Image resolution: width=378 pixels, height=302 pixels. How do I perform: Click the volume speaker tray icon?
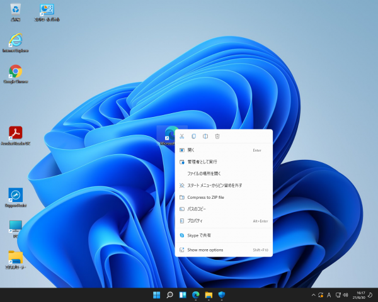point(345,295)
